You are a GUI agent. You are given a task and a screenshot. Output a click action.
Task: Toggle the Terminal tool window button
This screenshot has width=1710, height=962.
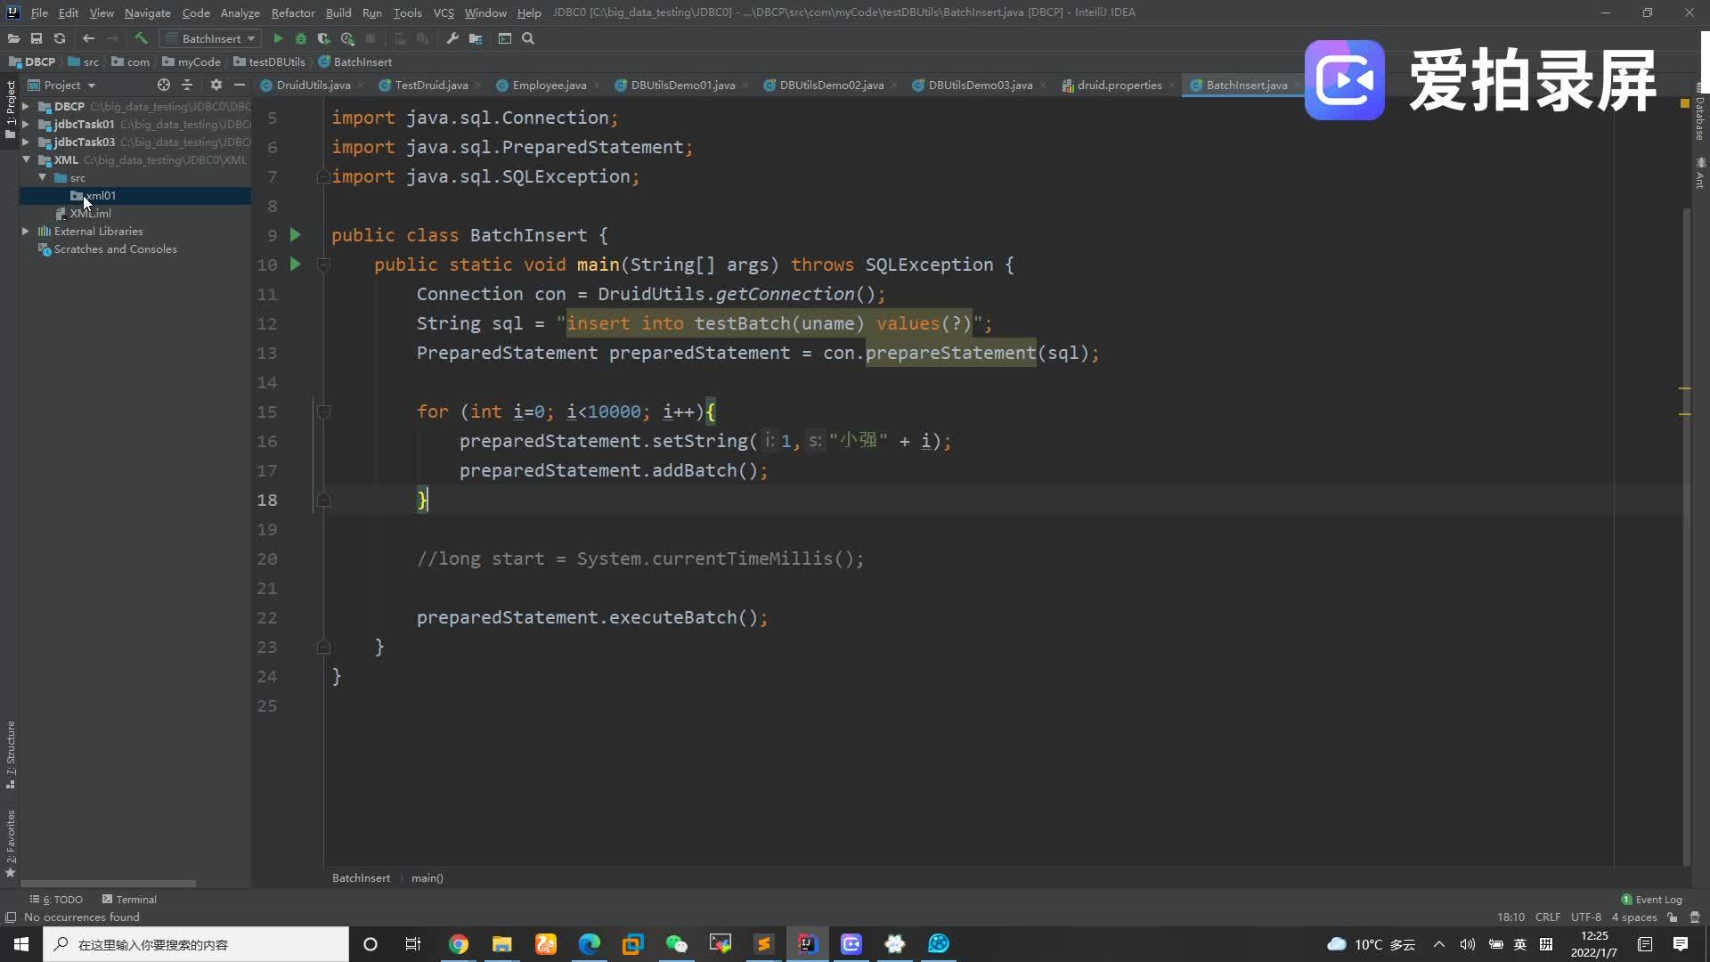(x=129, y=900)
